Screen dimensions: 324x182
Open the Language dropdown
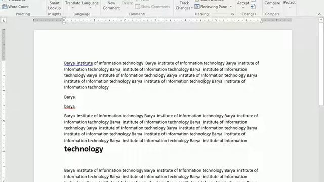tap(90, 5)
